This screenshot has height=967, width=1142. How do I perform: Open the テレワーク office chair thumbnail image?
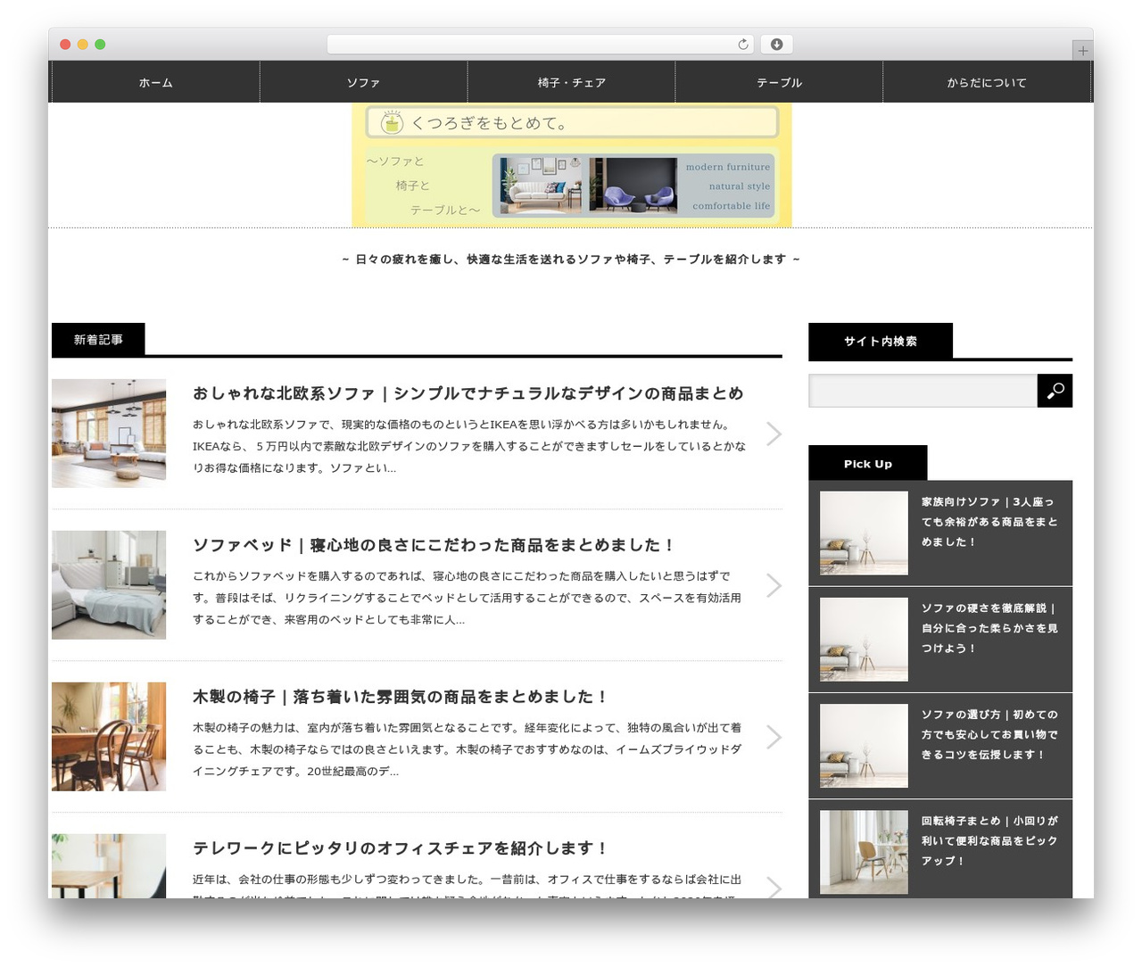pos(109,866)
